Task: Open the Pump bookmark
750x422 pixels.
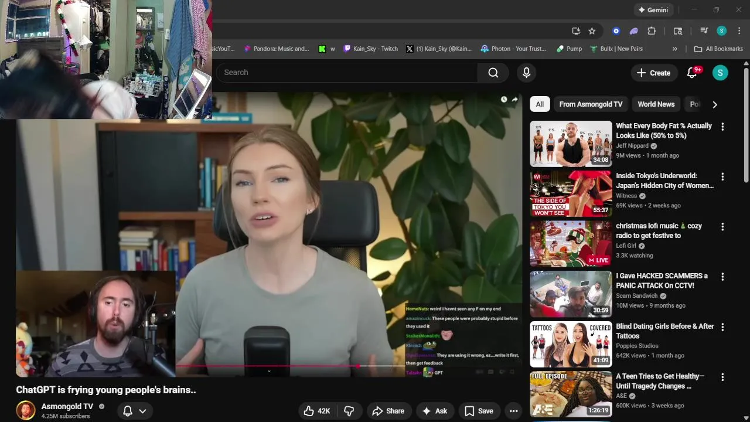Action: pyautogui.click(x=569, y=49)
